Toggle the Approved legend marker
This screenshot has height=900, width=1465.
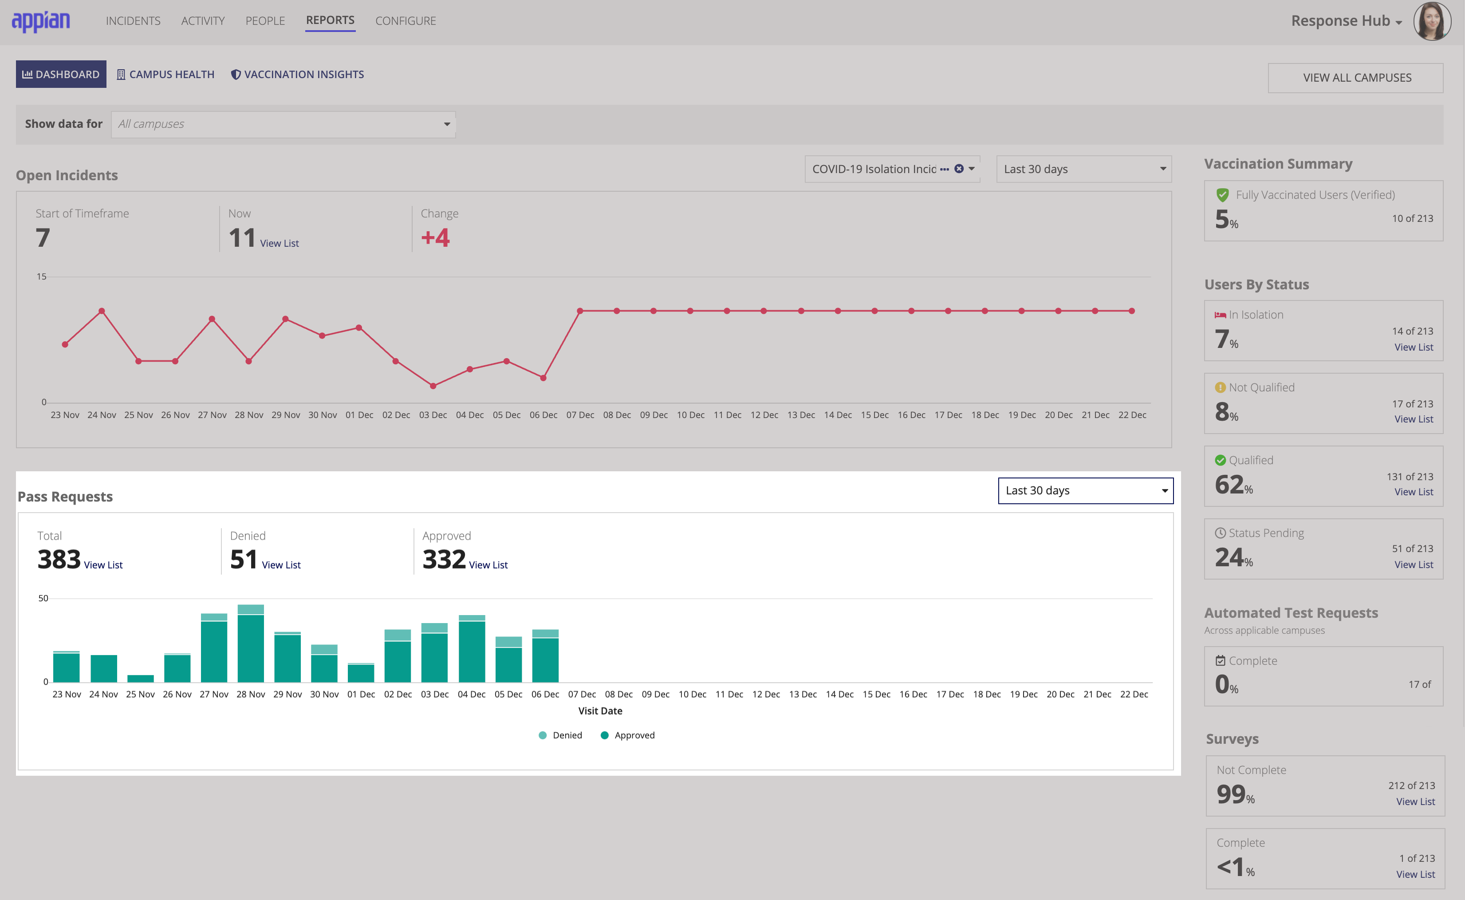coord(605,735)
